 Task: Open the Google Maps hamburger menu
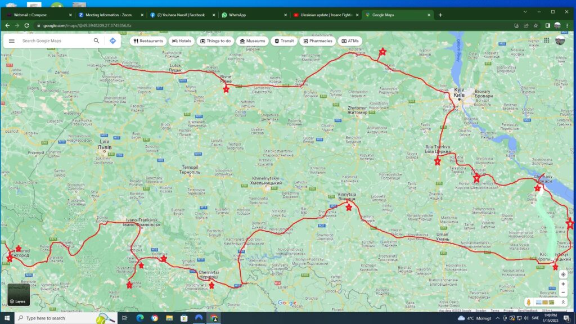coord(12,40)
